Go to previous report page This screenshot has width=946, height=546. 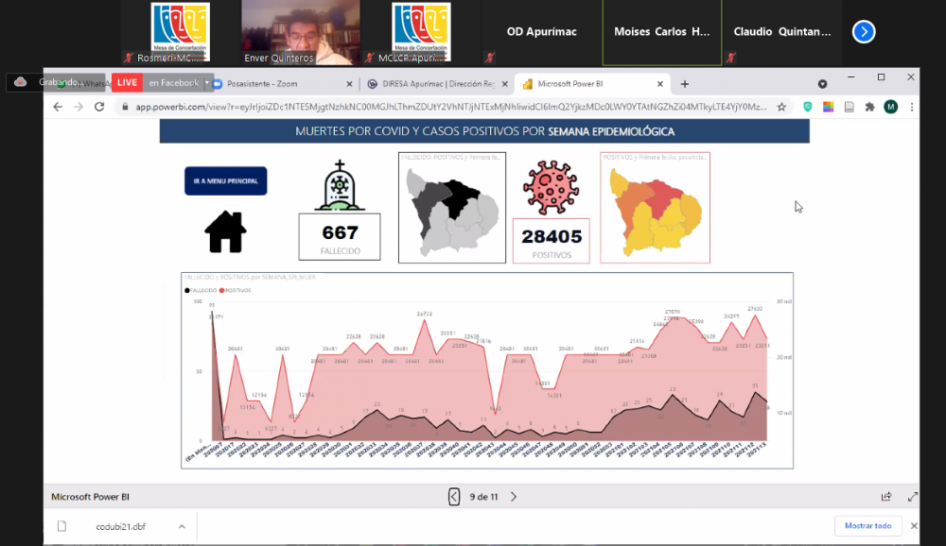454,496
